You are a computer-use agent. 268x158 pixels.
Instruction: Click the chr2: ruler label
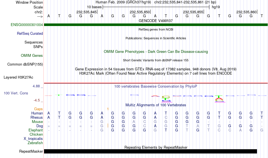(x=39, y=12)
